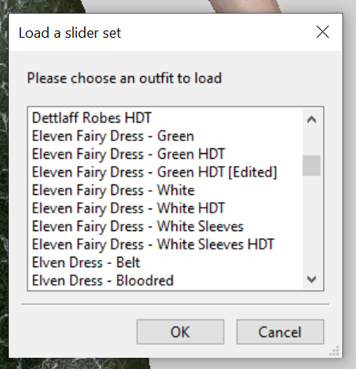Click scrollbar track above the thumb
The image size is (356, 369).
pos(312,142)
